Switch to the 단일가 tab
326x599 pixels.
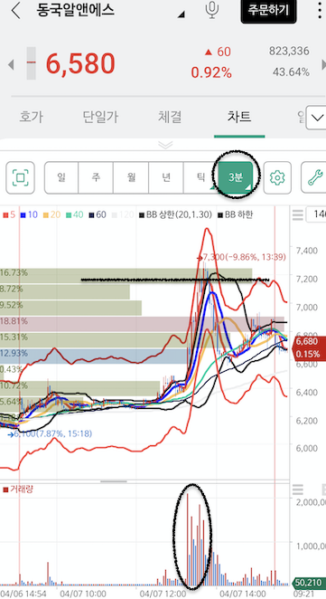tap(100, 117)
